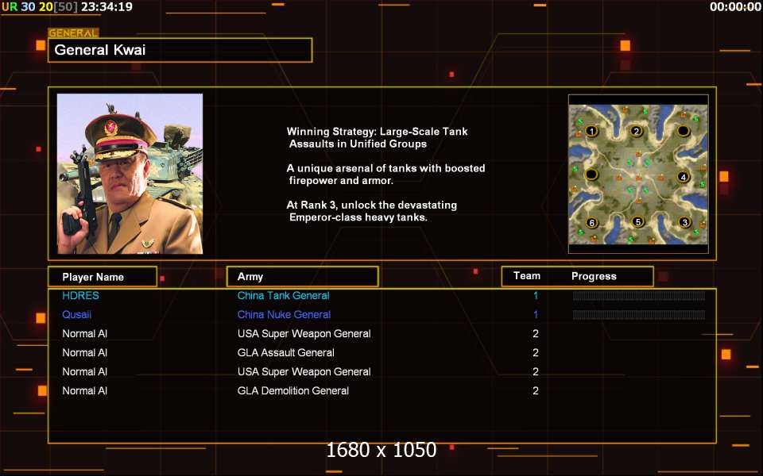Select start position marker 6 on minimap
Viewport: 763px width, 476px height.
[591, 223]
